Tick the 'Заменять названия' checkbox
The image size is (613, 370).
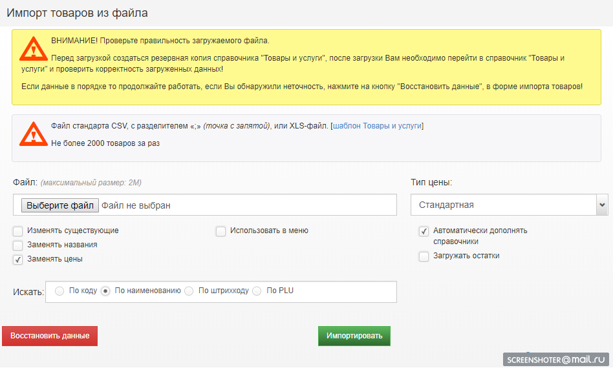pos(18,245)
